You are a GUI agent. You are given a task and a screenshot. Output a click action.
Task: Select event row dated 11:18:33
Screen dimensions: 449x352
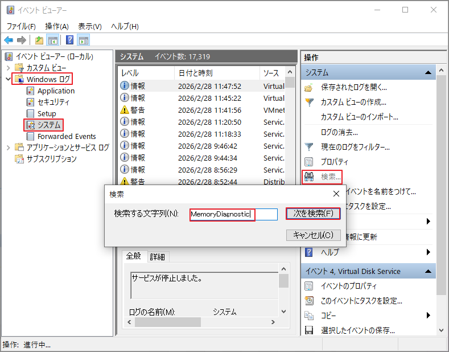click(201, 134)
